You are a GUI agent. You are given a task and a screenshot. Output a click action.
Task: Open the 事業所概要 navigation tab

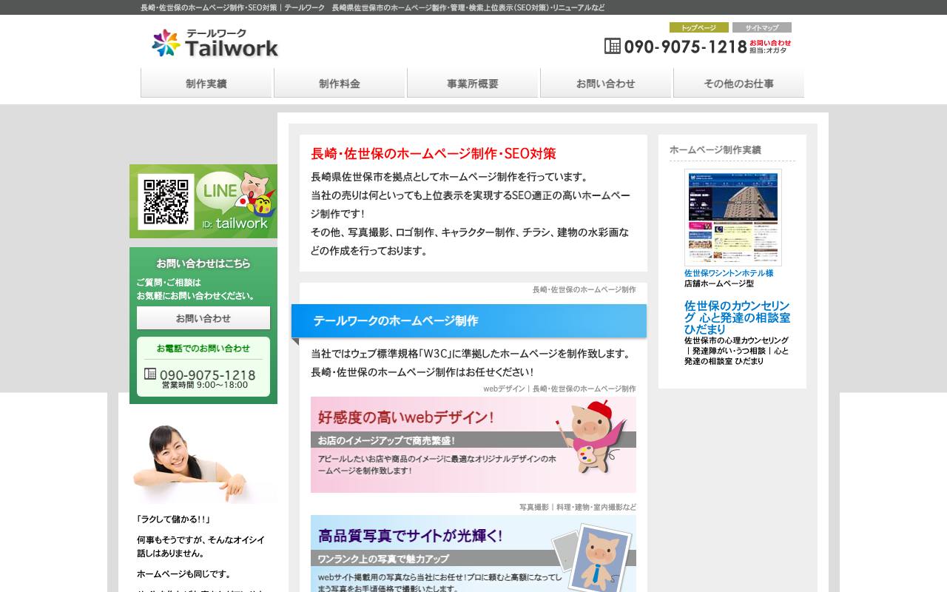[473, 83]
